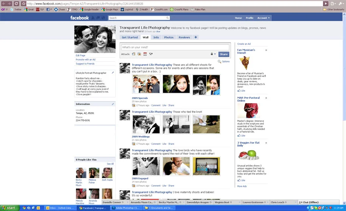Click the Share button
The width and height of the screenshot is (346, 211).
click(x=223, y=54)
